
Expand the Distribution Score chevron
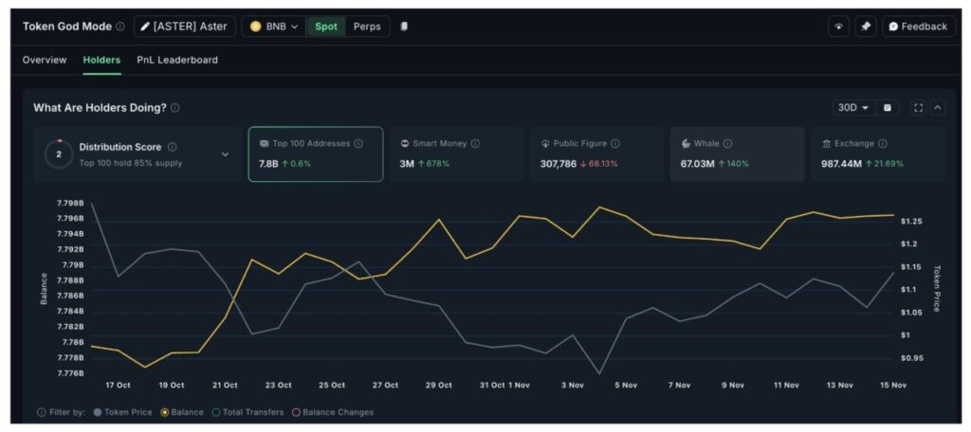click(x=225, y=154)
